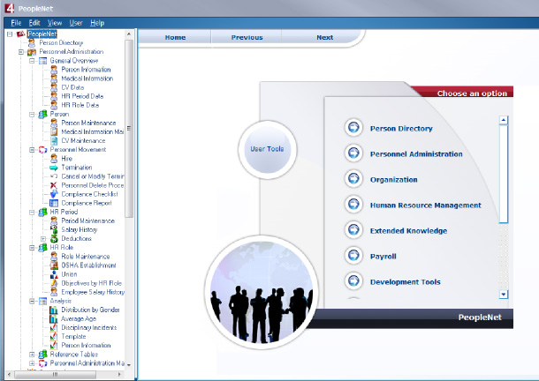Screen dimensions: 539x381
Task: Open the File menu
Action: coord(16,23)
